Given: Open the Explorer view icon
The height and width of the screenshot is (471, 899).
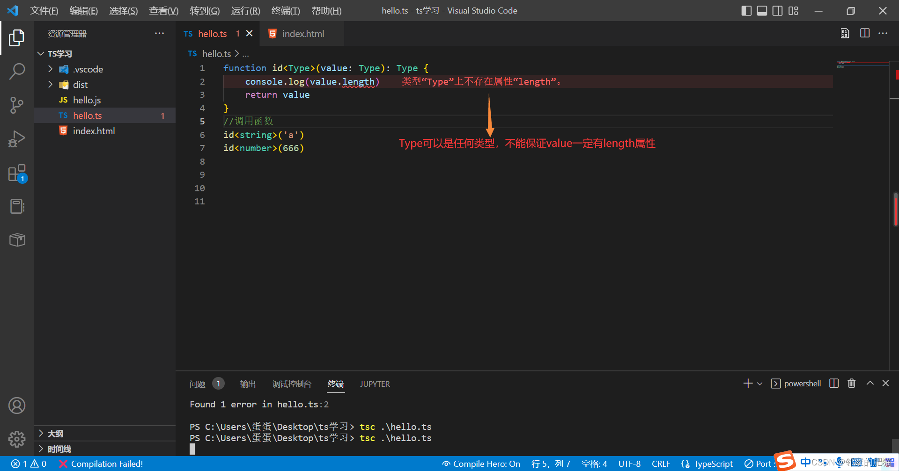Looking at the screenshot, I should click(x=17, y=38).
